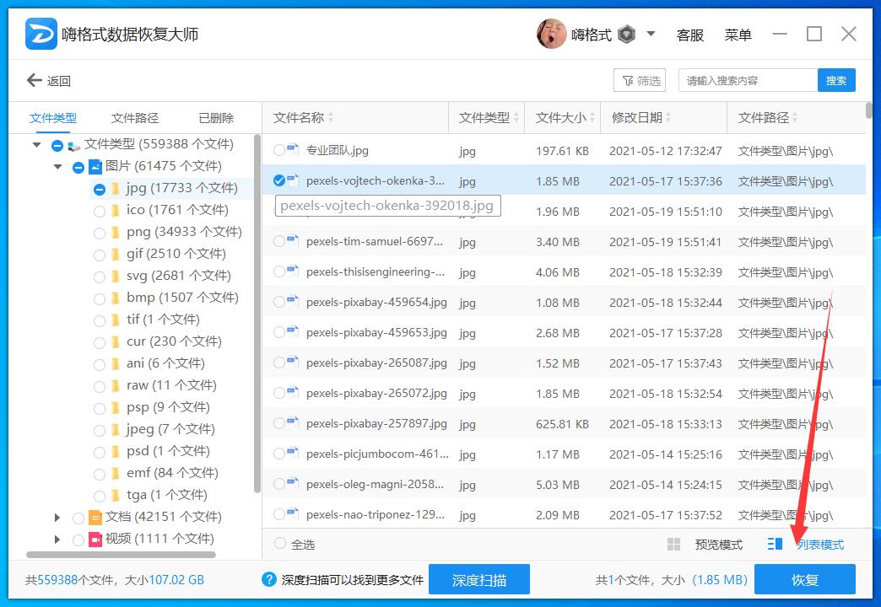
Task: Click the hexagon VIP badge icon
Action: 626,35
